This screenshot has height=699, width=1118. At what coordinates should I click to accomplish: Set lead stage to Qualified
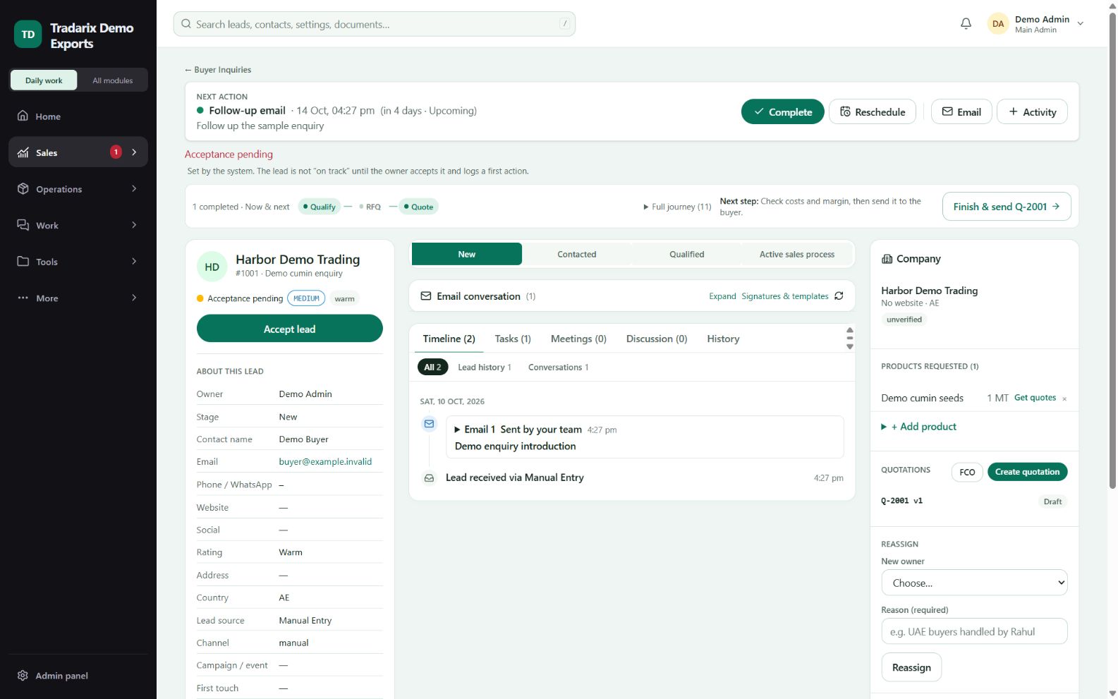[x=687, y=254]
